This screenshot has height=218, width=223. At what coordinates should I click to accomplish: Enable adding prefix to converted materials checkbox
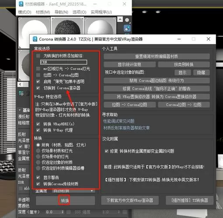pyautogui.click(x=38, y=56)
